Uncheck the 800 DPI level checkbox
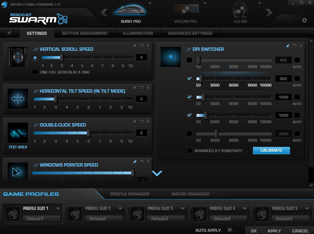This screenshot has height=234, width=314. click(189, 79)
